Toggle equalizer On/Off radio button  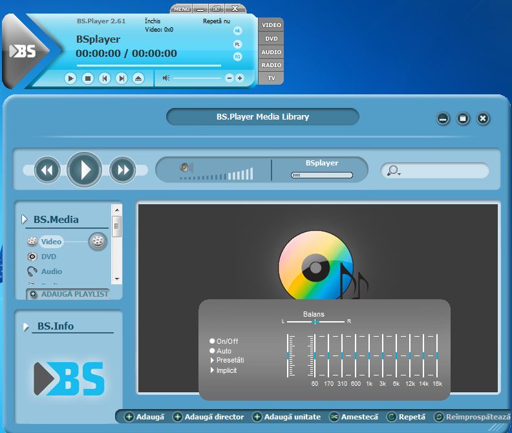[212, 341]
